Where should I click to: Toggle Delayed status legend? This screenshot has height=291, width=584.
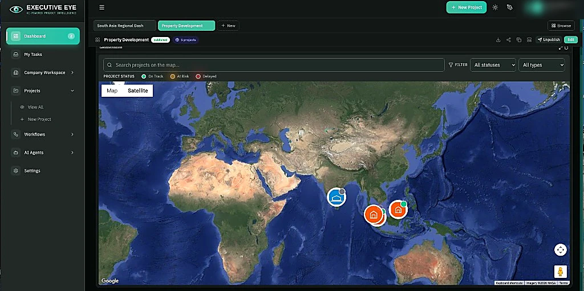206,76
